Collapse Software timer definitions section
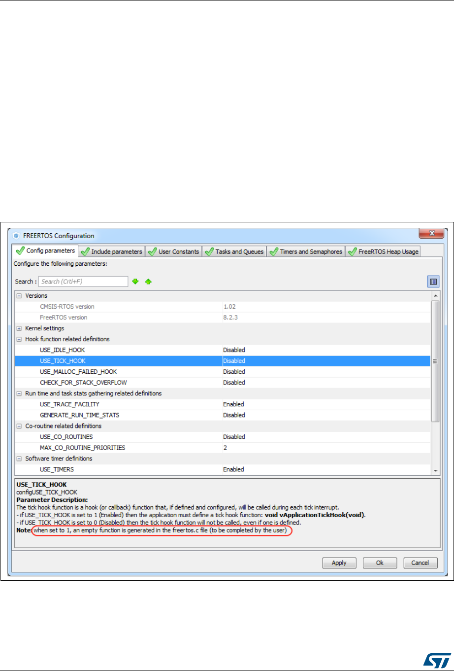 point(19,459)
